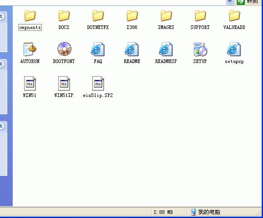
Task: Click the green Go arrow button
Action: [241, 2]
